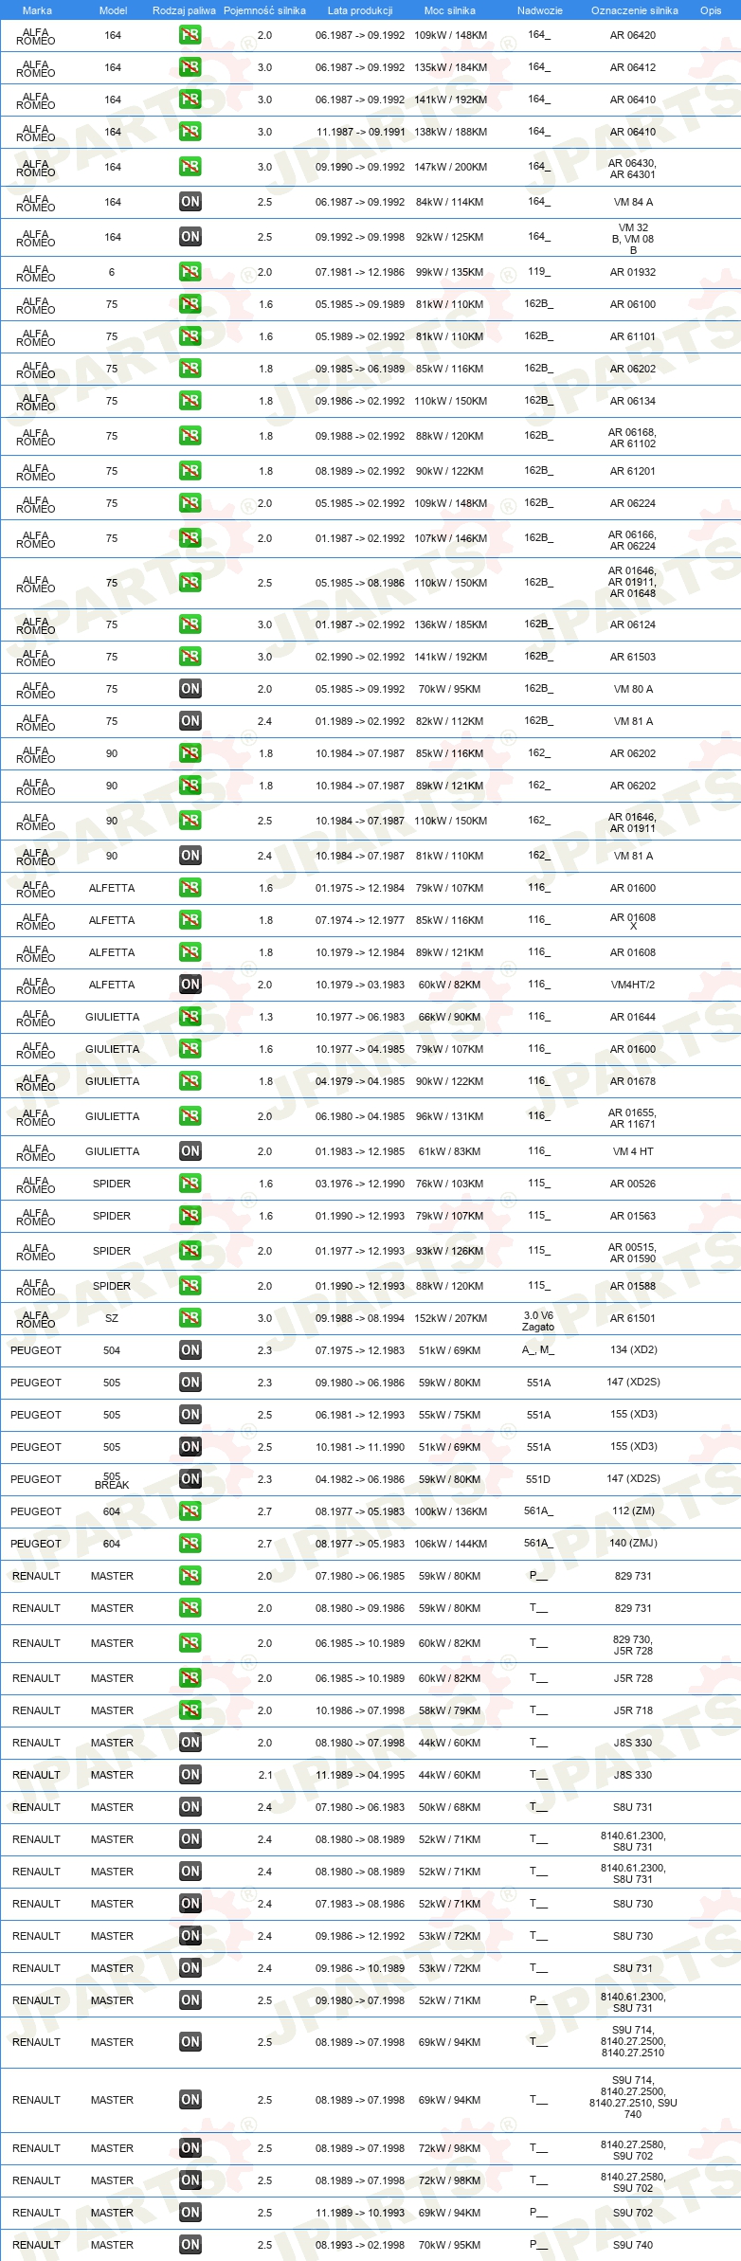Click the diesel ON icon for the 2.1 litre Master row
This screenshot has height=2261, width=741.
190,1775
